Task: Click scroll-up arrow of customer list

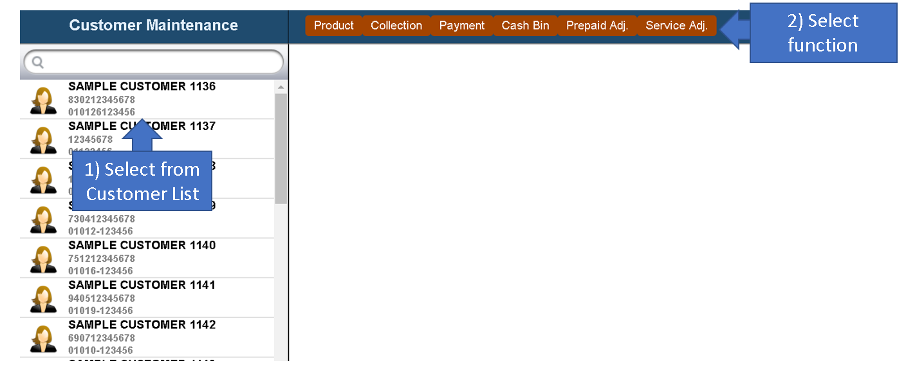Action: click(281, 87)
